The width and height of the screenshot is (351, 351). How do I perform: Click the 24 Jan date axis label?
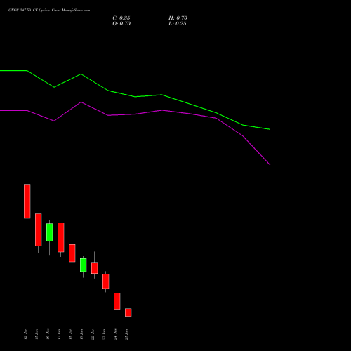point(115,334)
